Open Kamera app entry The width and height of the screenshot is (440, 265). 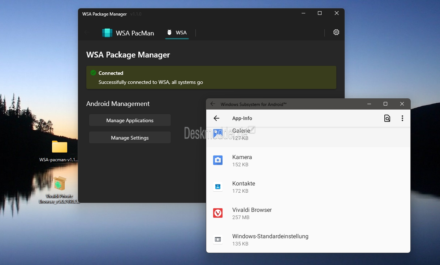click(x=308, y=160)
